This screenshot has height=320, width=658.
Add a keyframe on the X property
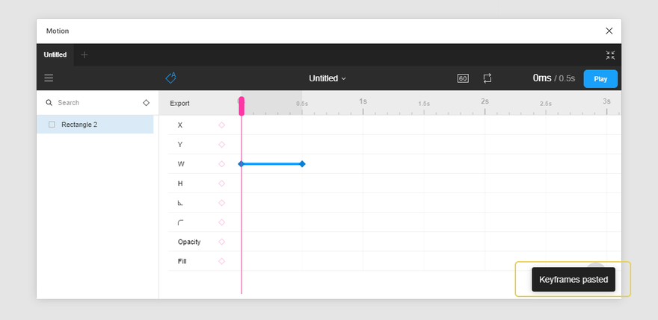tap(221, 125)
